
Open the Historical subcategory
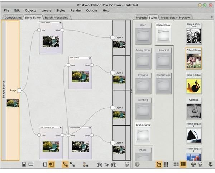[163, 59]
